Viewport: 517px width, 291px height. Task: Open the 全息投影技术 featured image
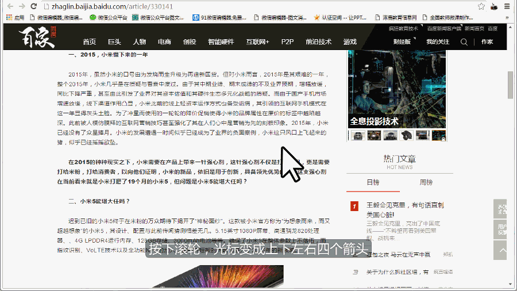[x=397, y=89]
